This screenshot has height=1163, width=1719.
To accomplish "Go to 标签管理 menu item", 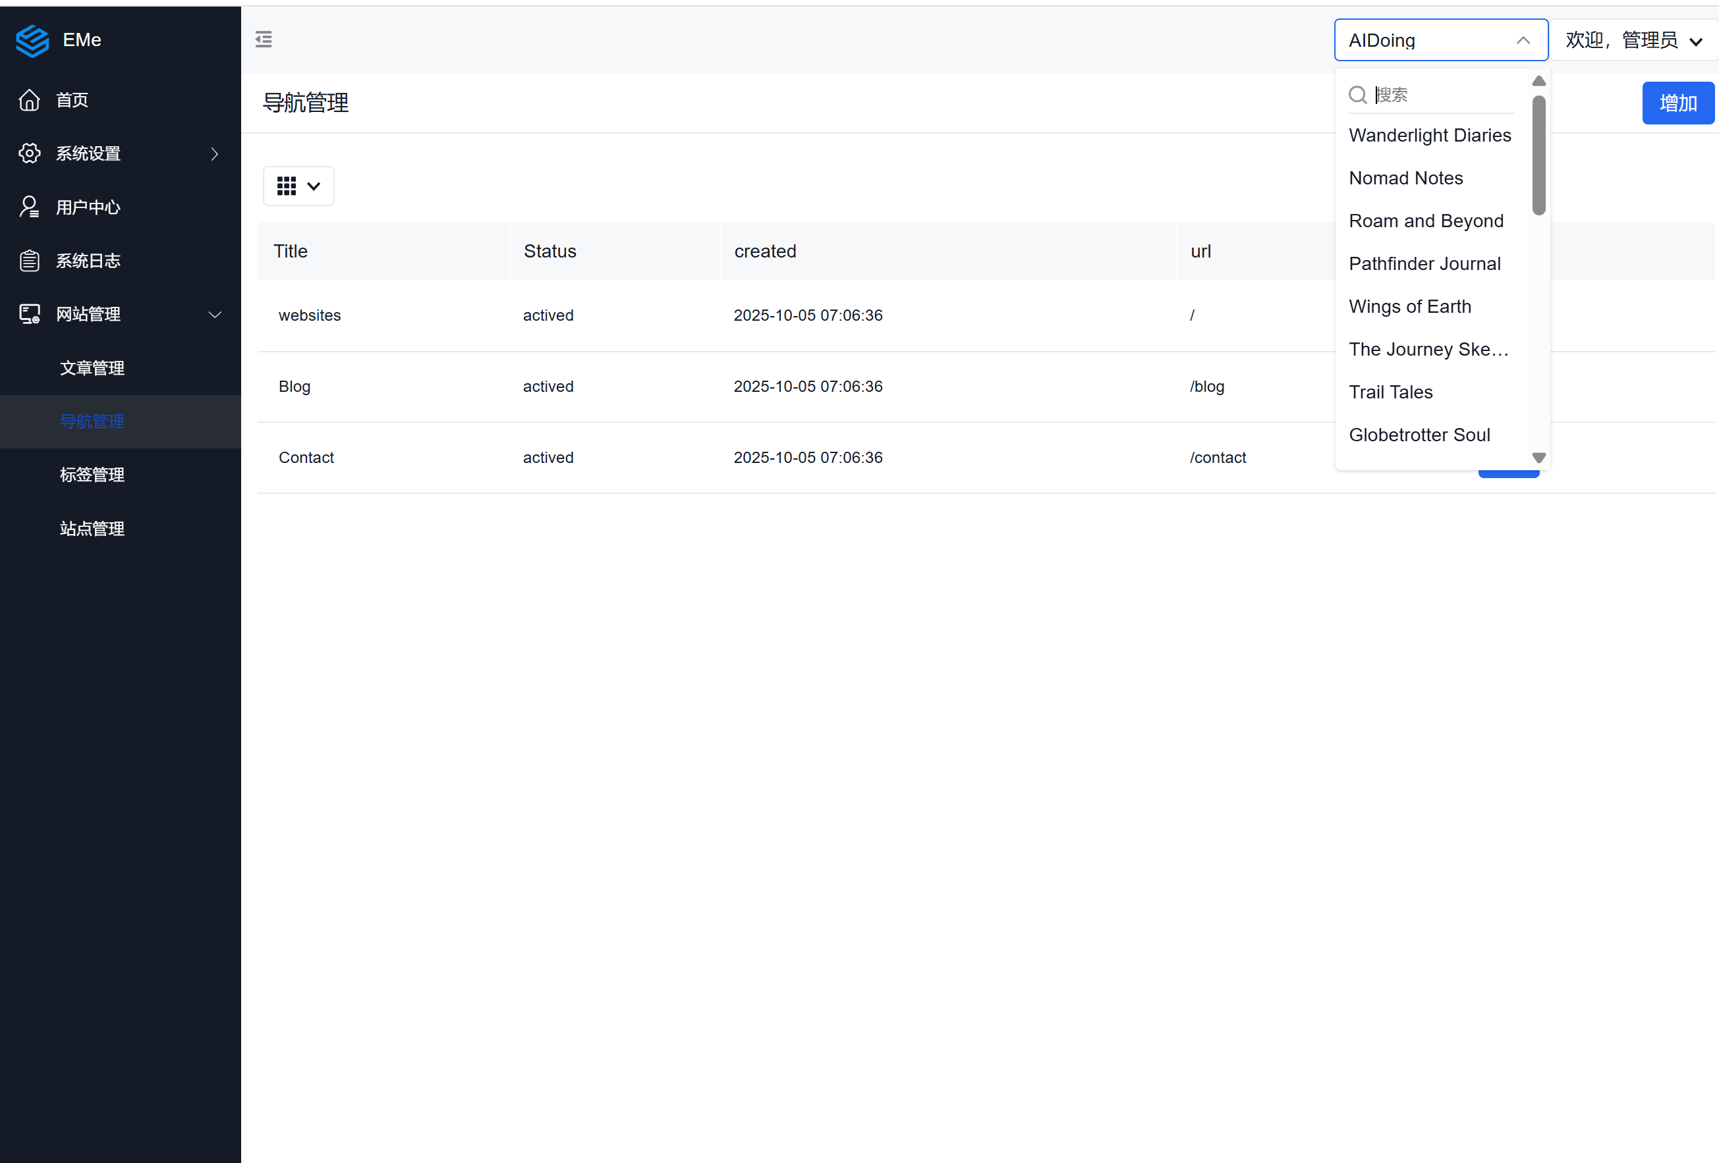I will pyautogui.click(x=92, y=475).
